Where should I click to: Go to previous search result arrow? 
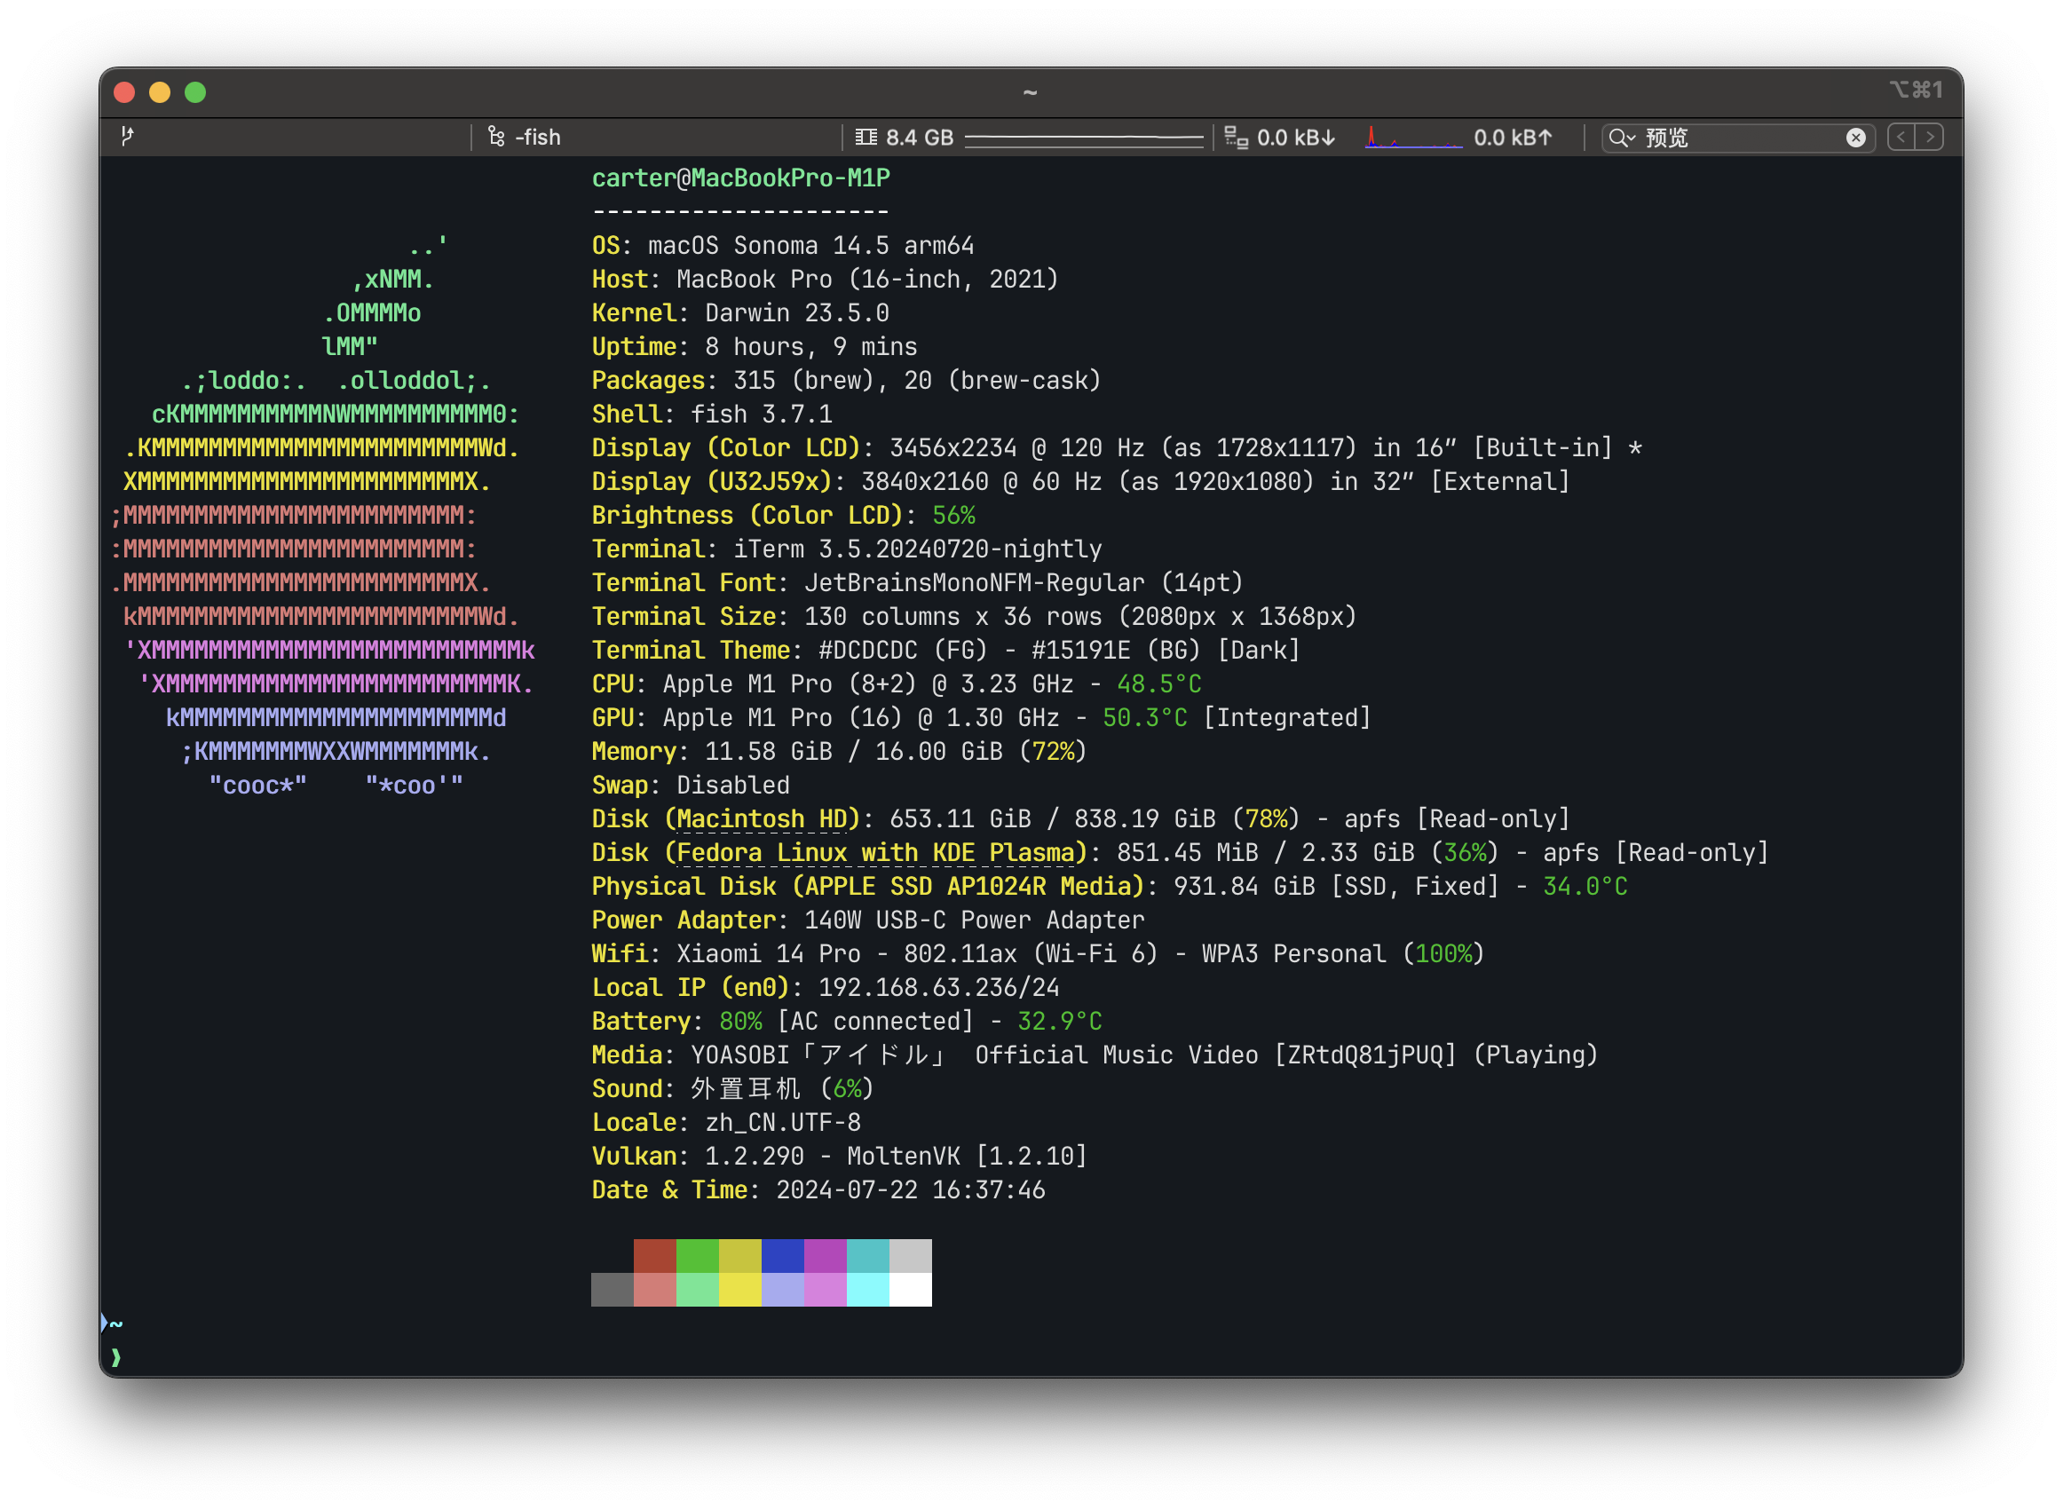tap(1901, 137)
